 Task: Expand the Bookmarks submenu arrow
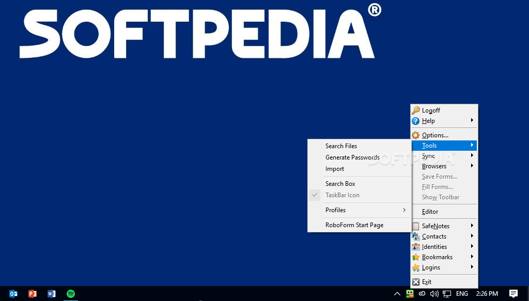click(x=472, y=257)
